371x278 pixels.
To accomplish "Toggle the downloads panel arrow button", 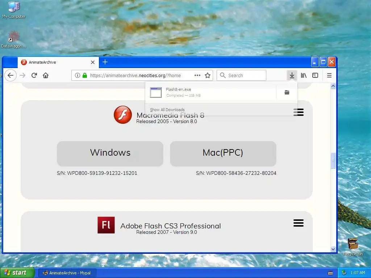I will [x=292, y=75].
